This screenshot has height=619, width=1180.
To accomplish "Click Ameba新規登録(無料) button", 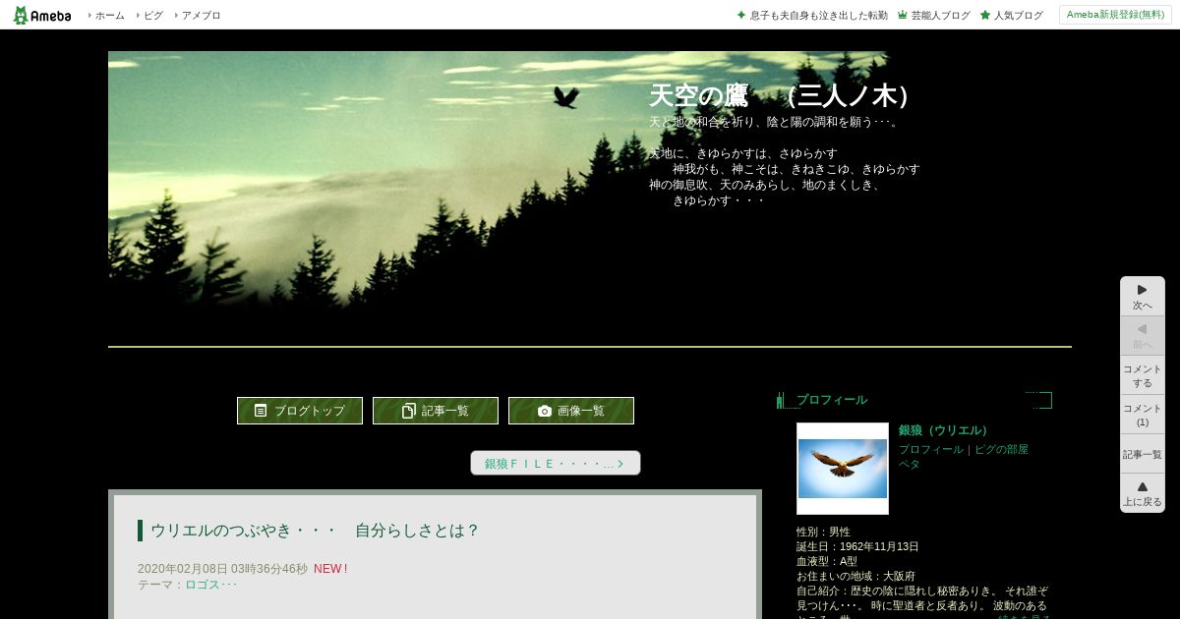I will pos(1115,15).
